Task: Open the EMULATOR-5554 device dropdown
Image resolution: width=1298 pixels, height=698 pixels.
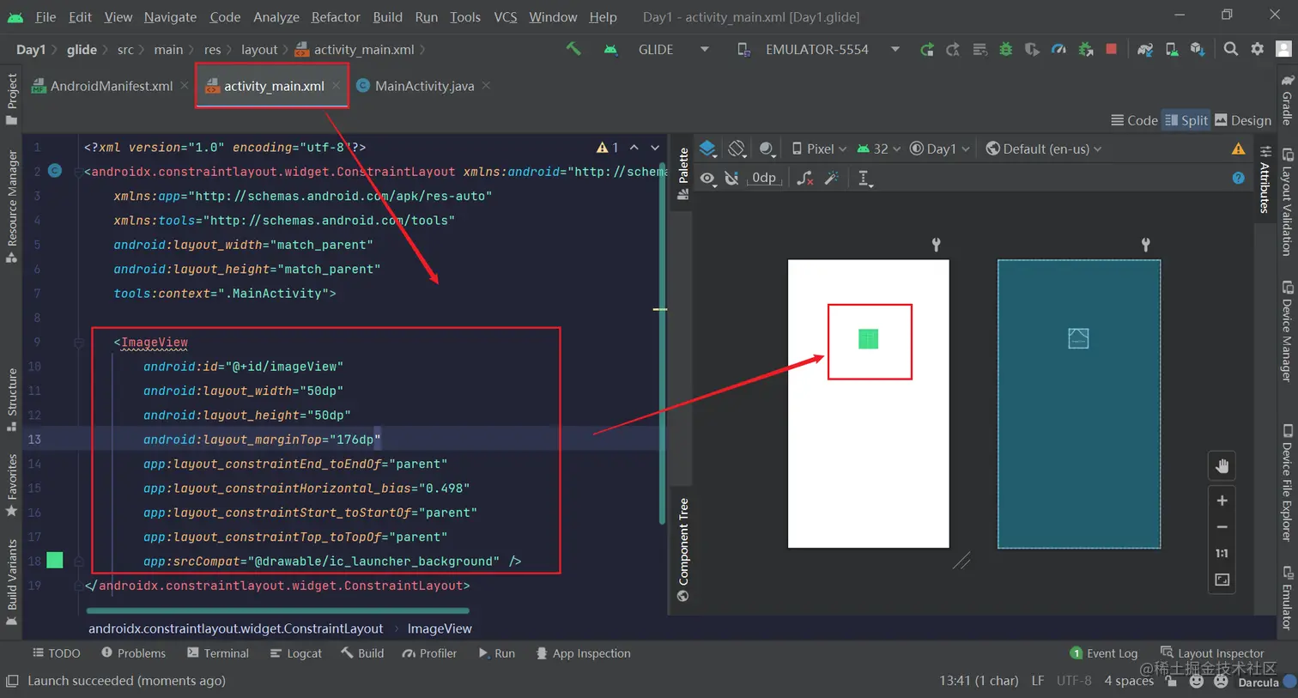Action: point(819,50)
